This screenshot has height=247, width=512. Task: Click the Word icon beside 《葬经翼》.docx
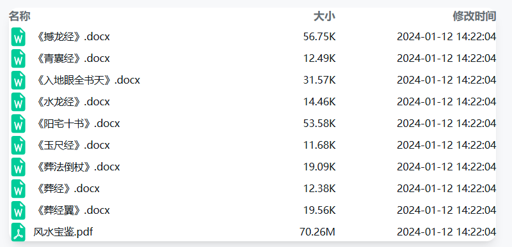[x=19, y=210]
